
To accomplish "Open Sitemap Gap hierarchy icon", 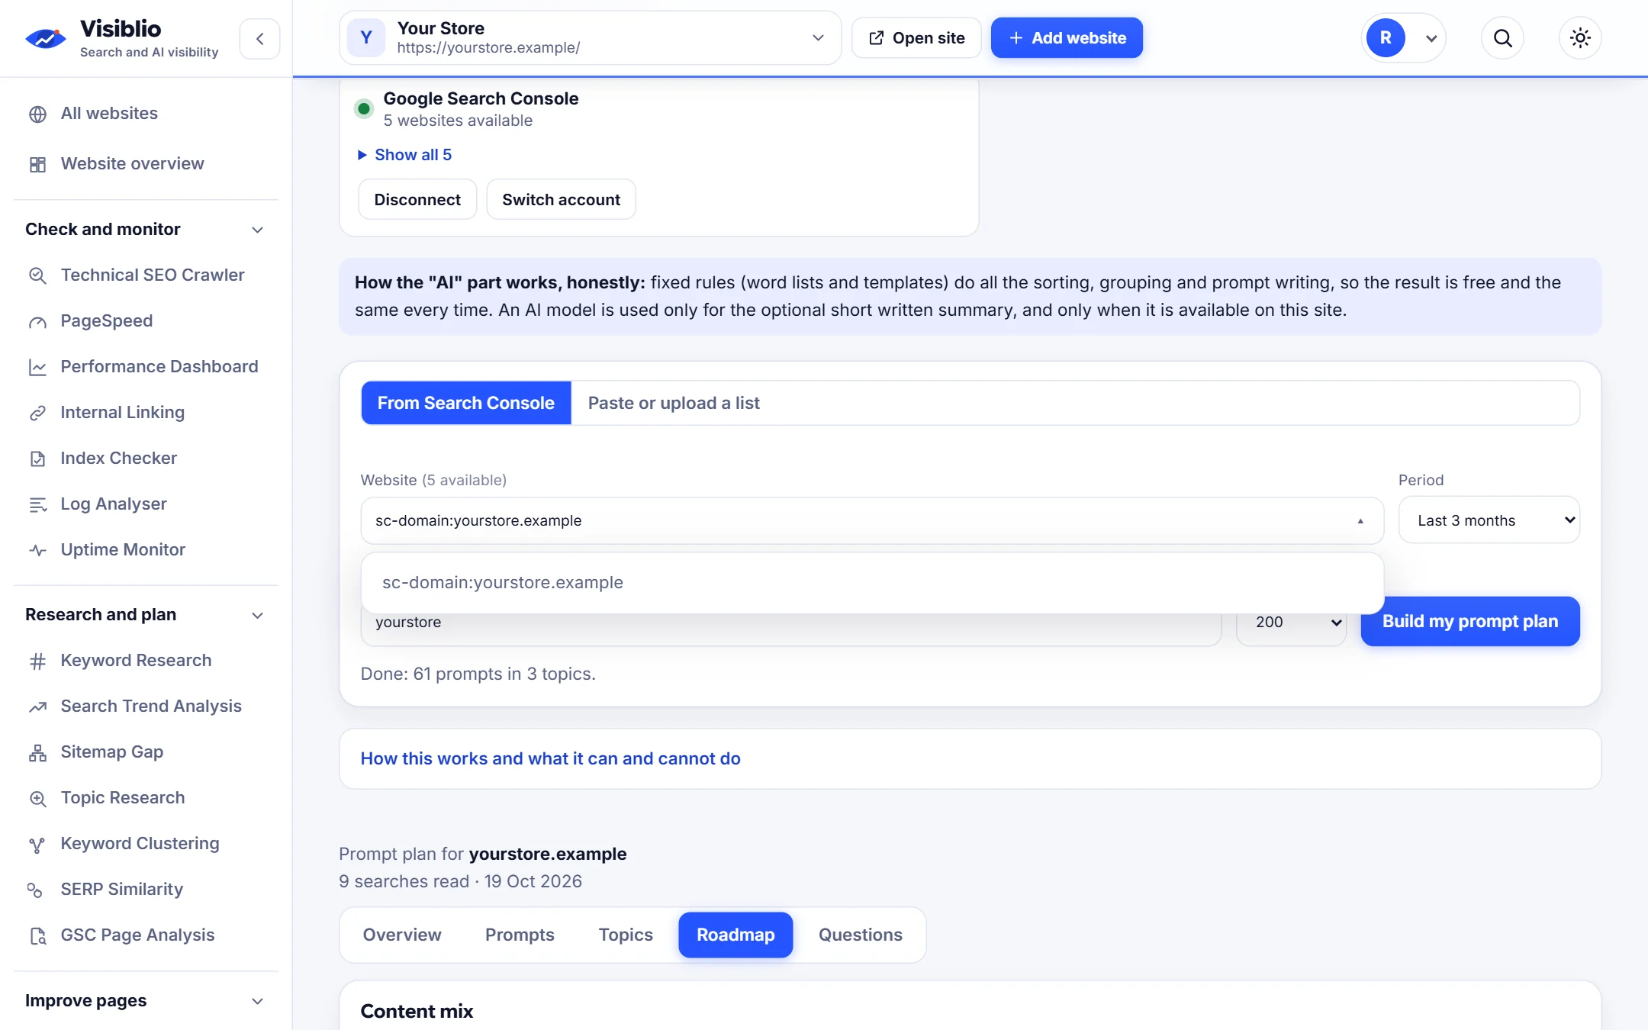I will 37,753.
